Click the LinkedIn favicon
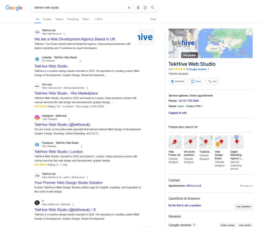263x227 pixels. 37,59
